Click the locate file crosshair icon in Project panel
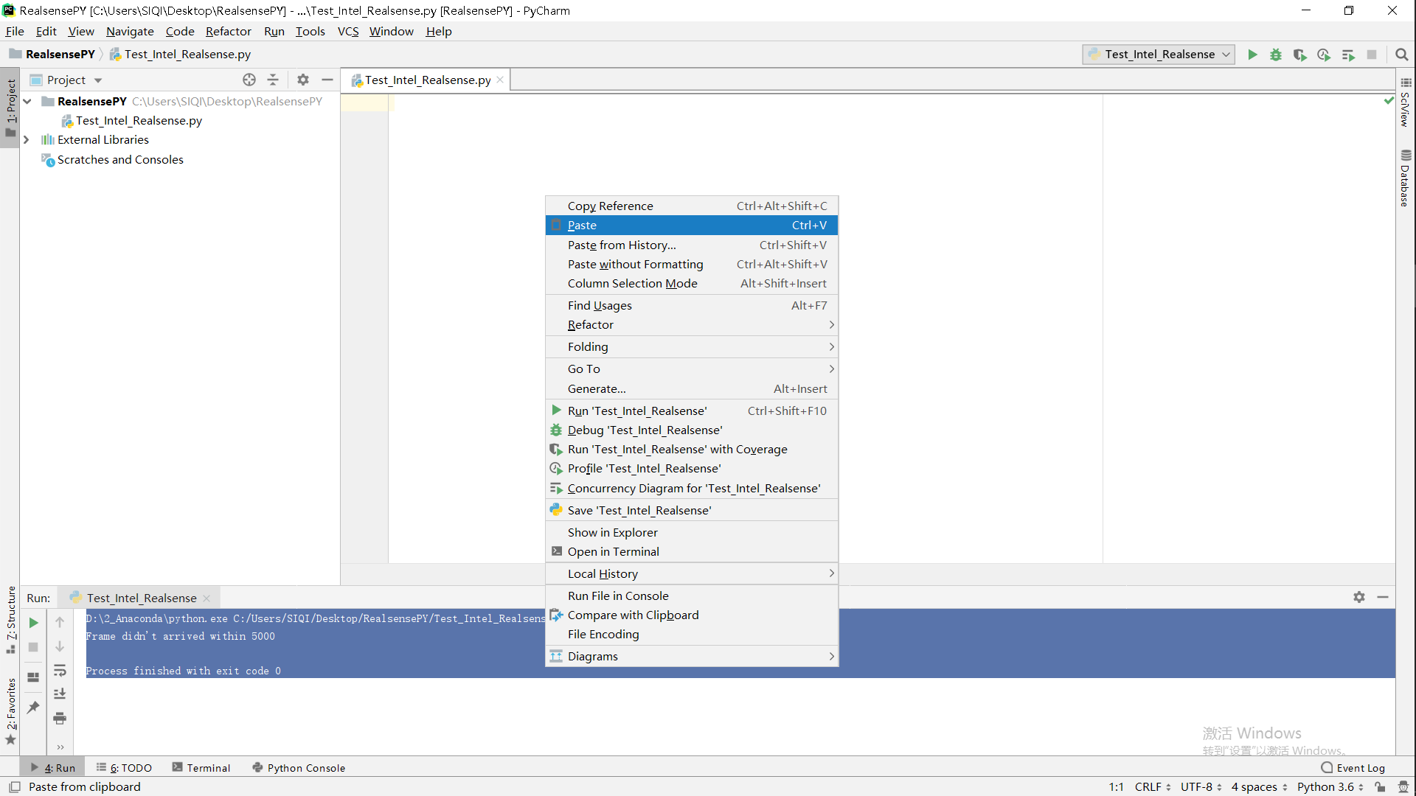 coord(249,80)
